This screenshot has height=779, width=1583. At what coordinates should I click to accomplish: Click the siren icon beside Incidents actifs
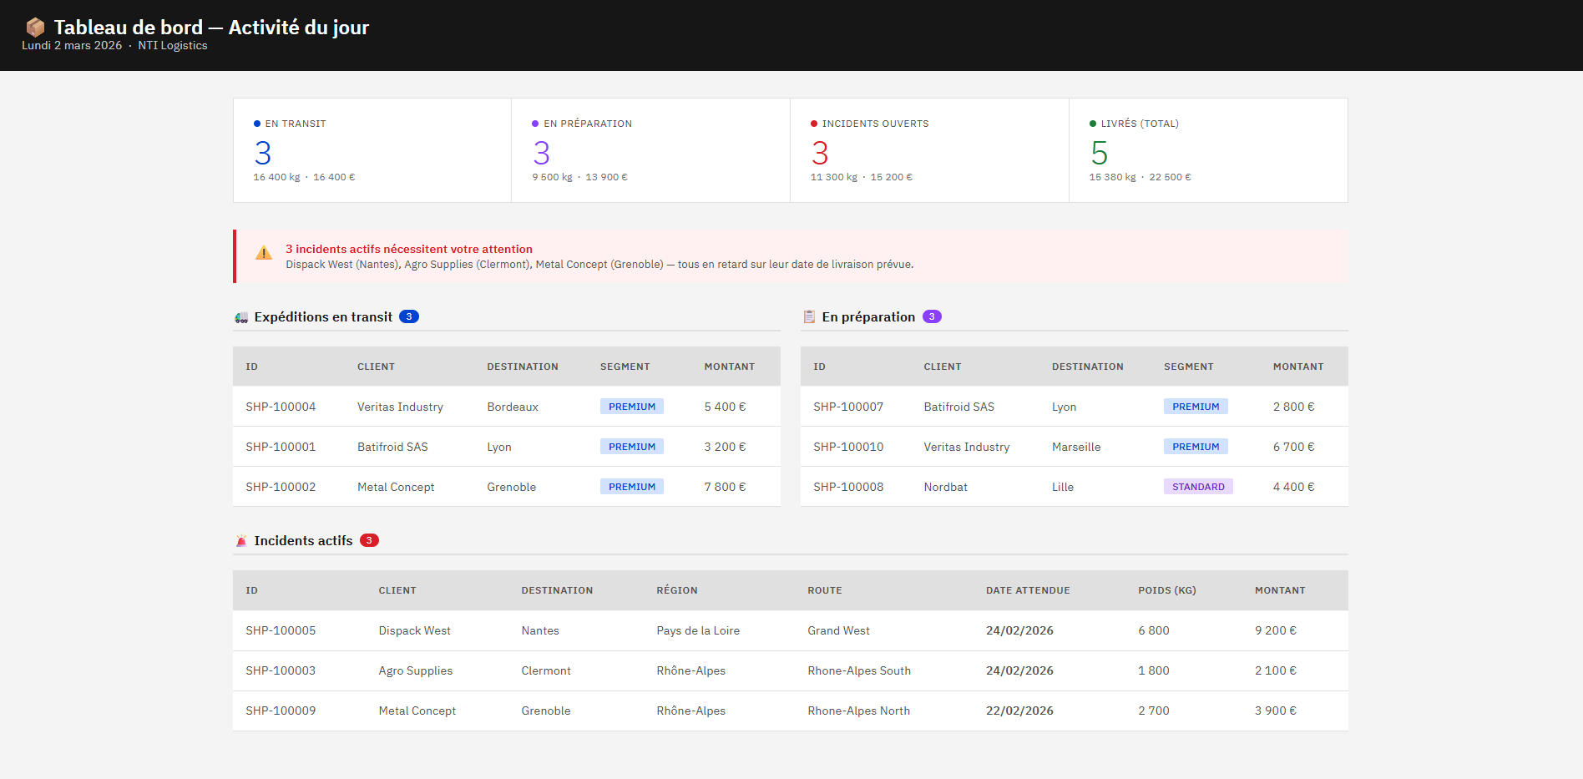click(240, 541)
